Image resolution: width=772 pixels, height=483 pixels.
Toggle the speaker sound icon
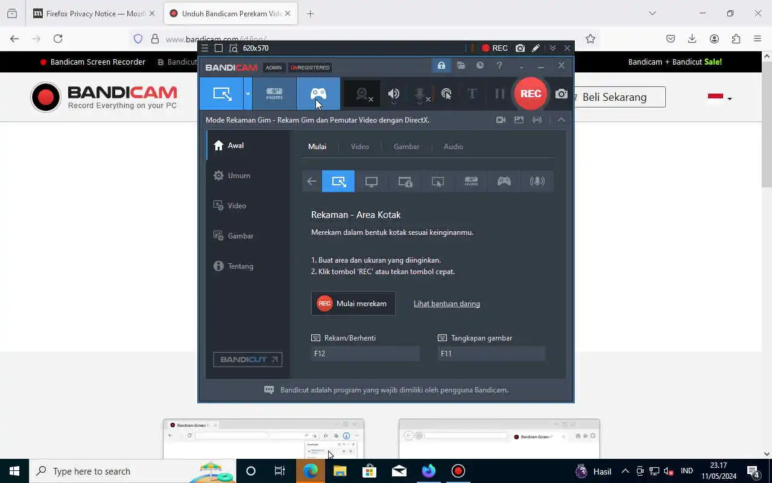pyautogui.click(x=394, y=94)
